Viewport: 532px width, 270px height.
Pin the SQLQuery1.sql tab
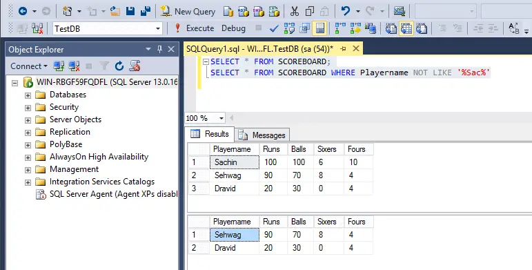[x=343, y=49]
